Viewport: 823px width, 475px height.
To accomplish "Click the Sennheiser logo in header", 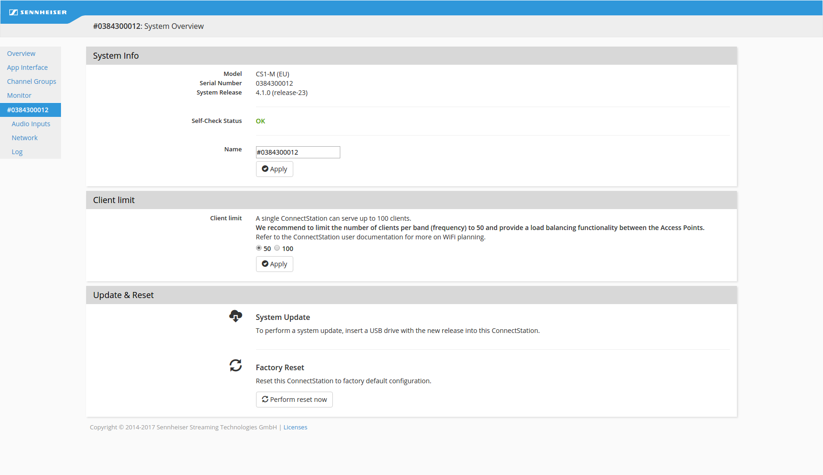I will [38, 12].
